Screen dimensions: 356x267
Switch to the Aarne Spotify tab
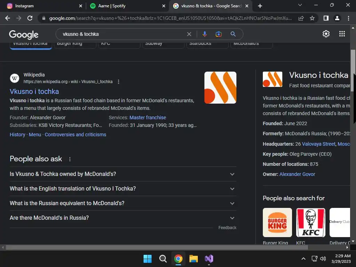(x=127, y=6)
